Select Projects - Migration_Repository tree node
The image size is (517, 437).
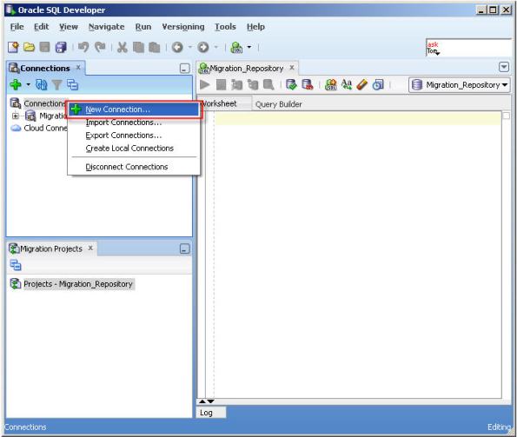click(71, 284)
